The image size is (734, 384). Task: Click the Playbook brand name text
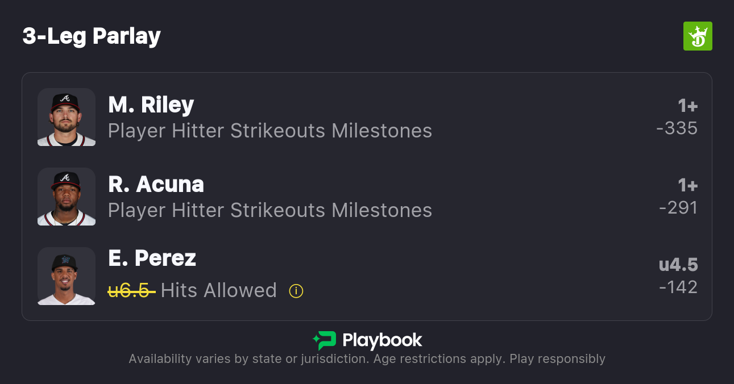click(x=382, y=341)
